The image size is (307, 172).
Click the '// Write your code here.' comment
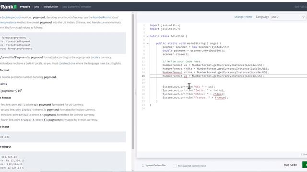pyautogui.click(x=182, y=62)
